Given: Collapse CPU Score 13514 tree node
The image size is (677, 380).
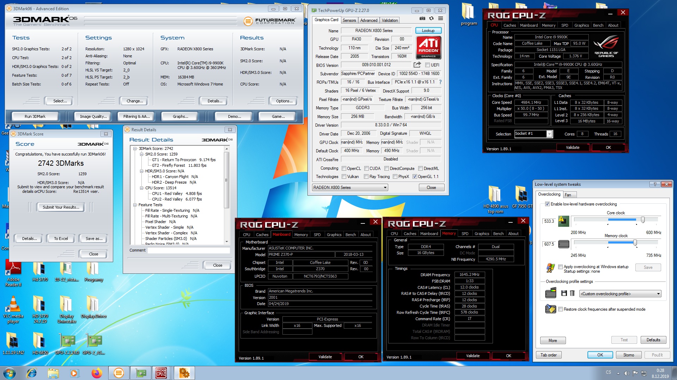Looking at the screenshot, I should pyautogui.click(x=141, y=188).
